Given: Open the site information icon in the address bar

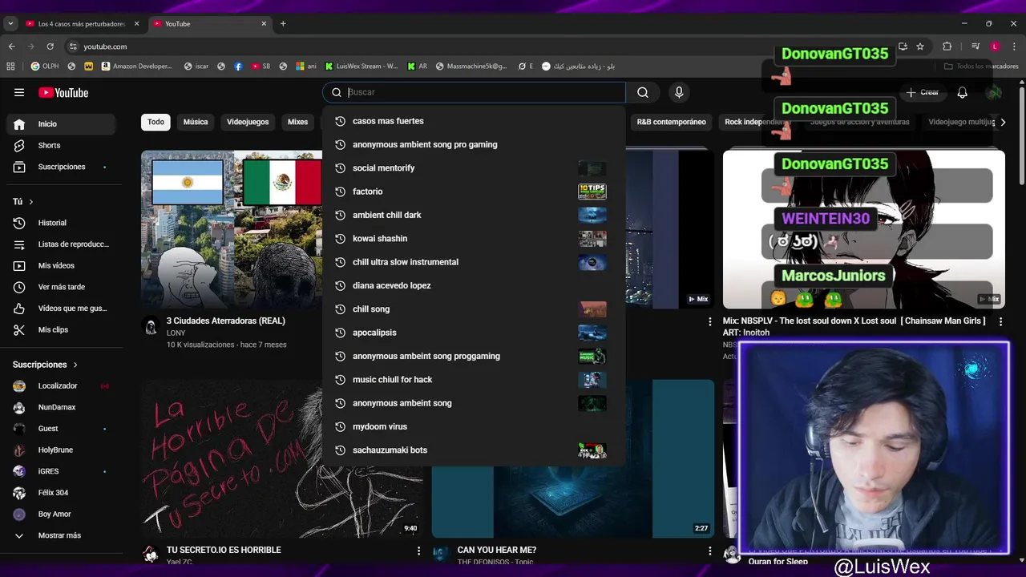Looking at the screenshot, I should [x=73, y=46].
